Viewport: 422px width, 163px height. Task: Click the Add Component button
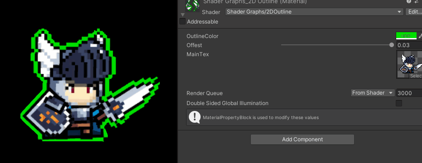click(302, 139)
